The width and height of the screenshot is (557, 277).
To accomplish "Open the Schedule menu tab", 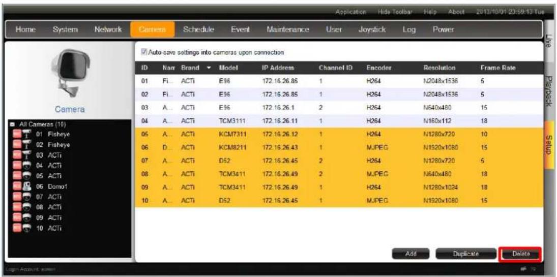I will click(198, 30).
